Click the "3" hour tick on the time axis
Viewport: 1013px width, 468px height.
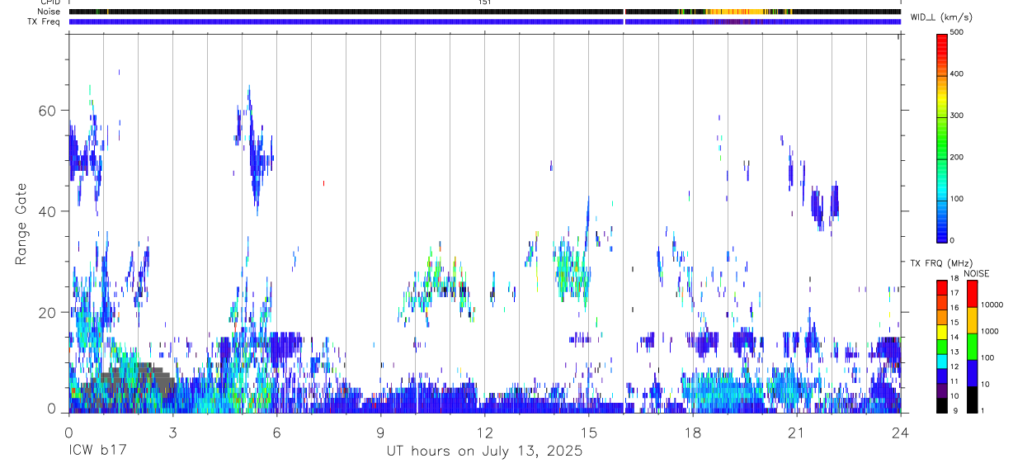click(x=172, y=432)
